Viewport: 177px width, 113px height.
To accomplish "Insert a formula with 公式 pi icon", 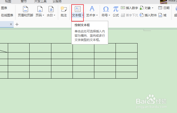I will click(116, 9).
